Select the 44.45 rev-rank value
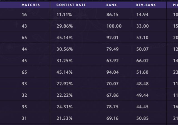 click(x=142, y=107)
